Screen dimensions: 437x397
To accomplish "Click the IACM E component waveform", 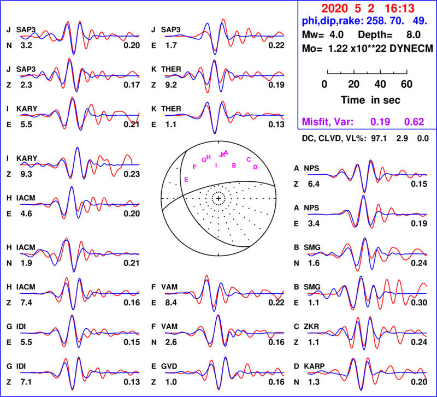I will click(x=80, y=203).
